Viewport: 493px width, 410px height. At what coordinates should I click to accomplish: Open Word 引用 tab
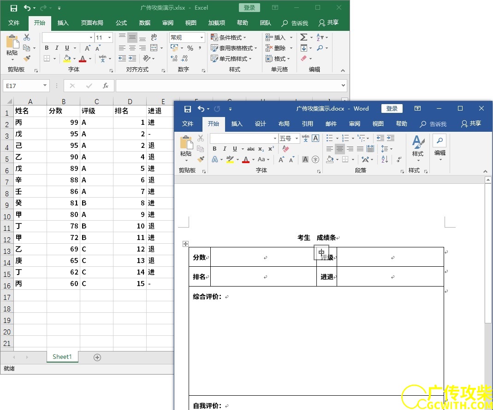[307, 124]
